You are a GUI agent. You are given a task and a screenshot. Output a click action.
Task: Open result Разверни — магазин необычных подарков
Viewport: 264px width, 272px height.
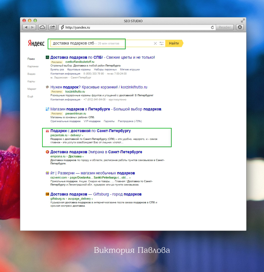tap(93, 173)
